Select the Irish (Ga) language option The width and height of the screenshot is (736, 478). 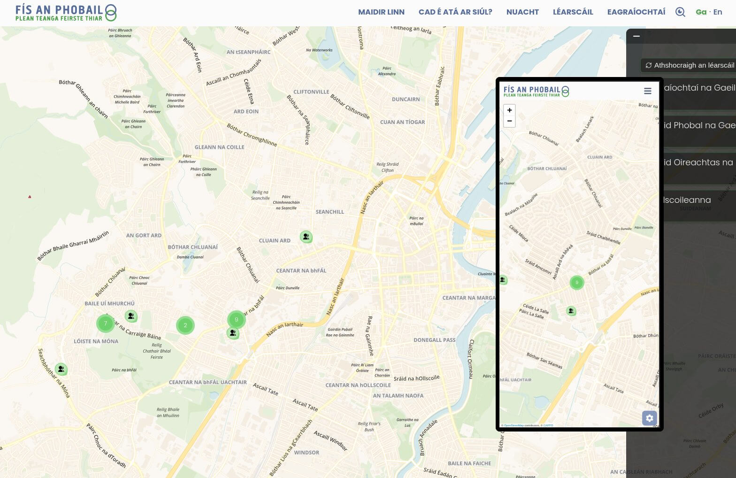[701, 12]
